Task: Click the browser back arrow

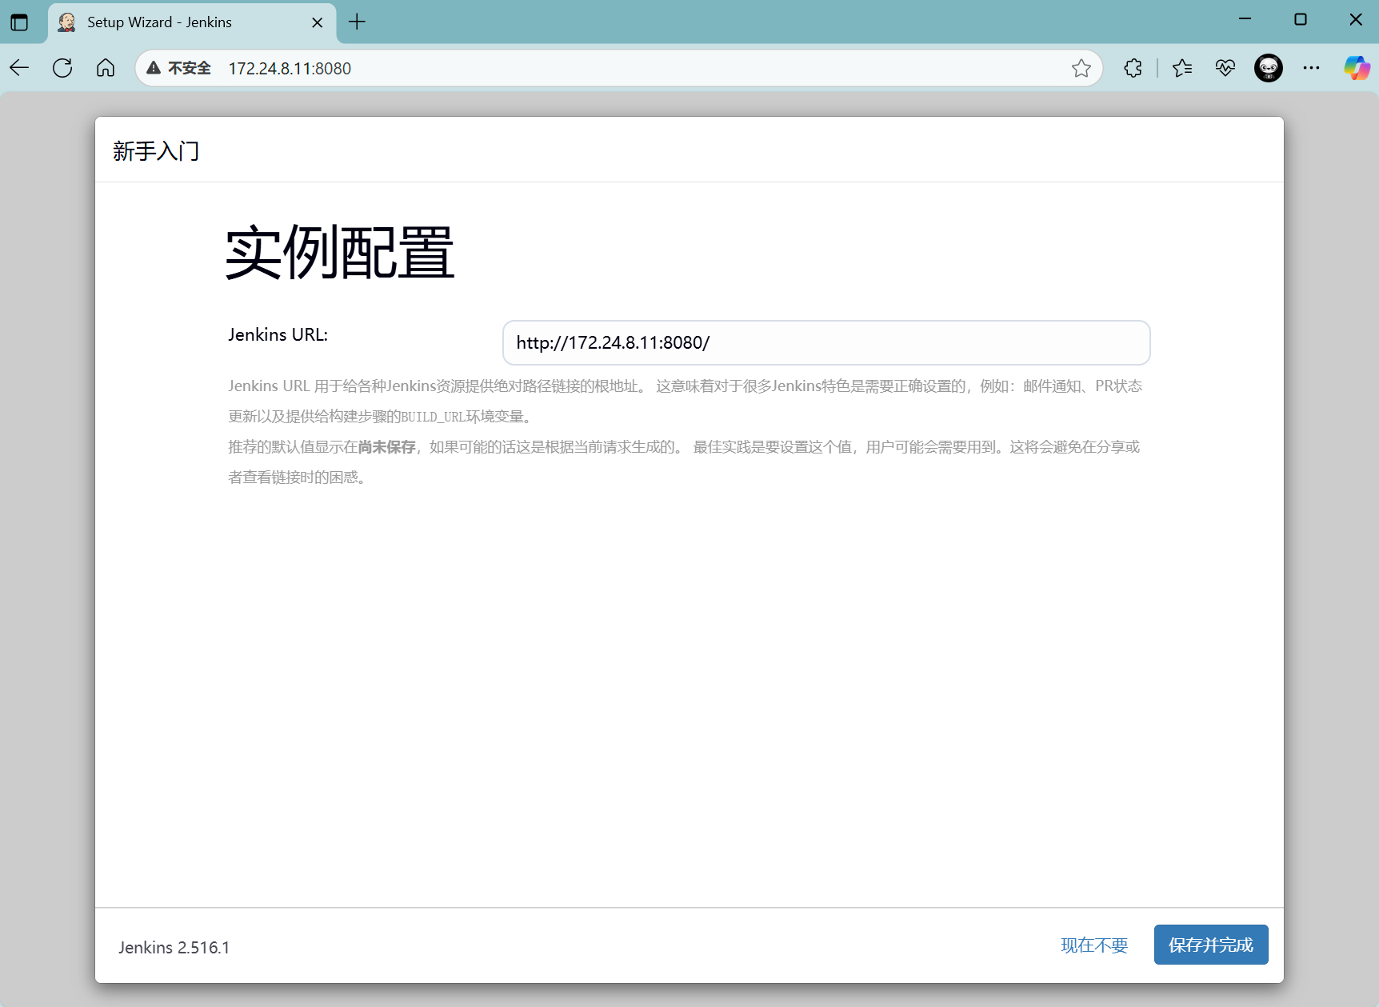Action: [20, 68]
